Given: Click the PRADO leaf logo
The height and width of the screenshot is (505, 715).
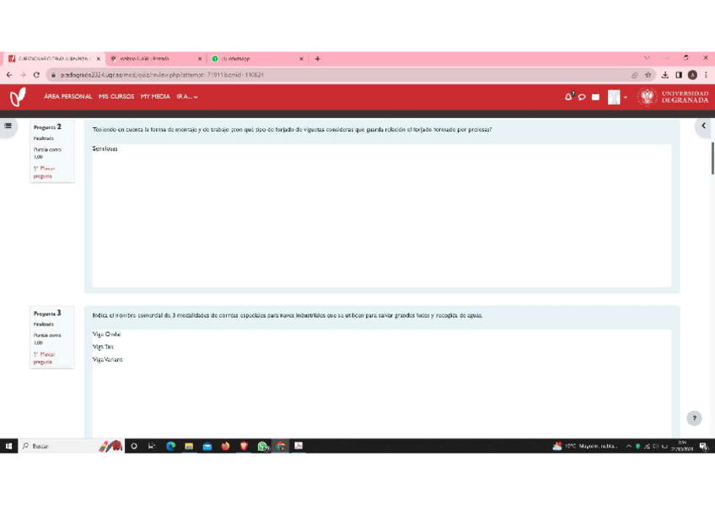Looking at the screenshot, I should (x=18, y=97).
